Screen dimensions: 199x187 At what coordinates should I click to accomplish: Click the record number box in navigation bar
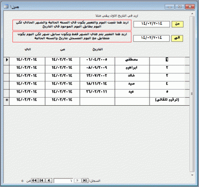[x=63, y=181]
